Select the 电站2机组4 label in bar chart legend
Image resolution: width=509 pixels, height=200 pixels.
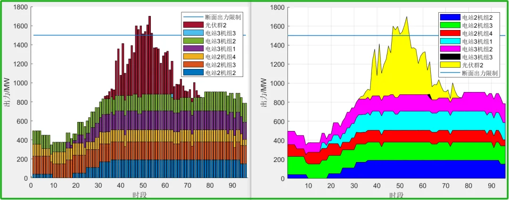(220, 57)
